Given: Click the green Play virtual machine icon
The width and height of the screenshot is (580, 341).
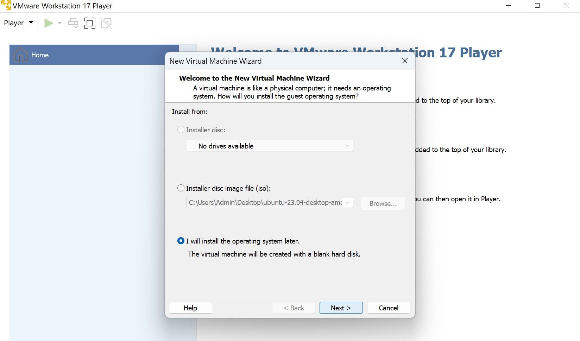Looking at the screenshot, I should (49, 23).
